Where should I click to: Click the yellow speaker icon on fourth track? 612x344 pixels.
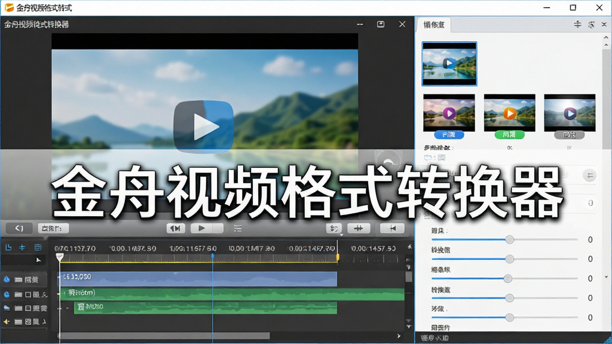pos(6,322)
